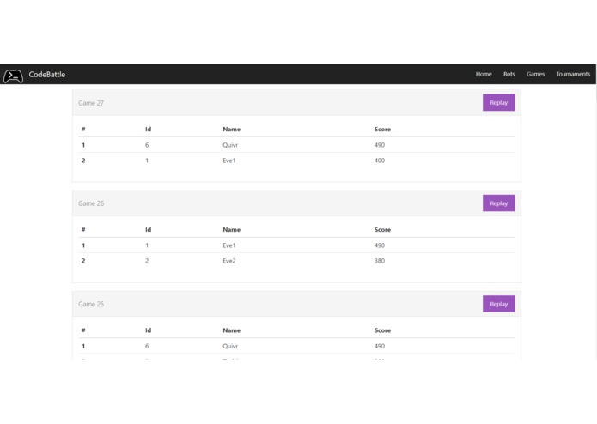Click score 490 in Game 26

tap(380, 245)
